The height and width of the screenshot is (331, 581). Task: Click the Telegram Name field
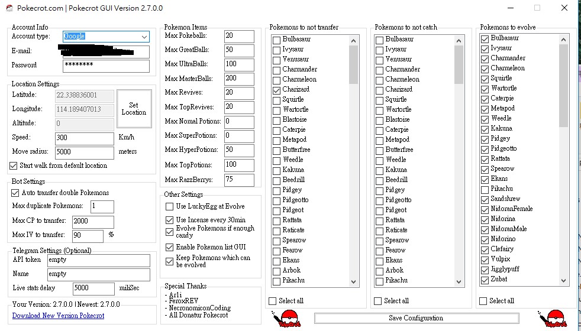(99, 274)
